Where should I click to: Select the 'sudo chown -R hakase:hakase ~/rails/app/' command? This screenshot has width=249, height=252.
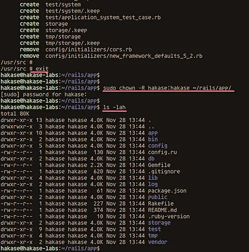pos(167,88)
